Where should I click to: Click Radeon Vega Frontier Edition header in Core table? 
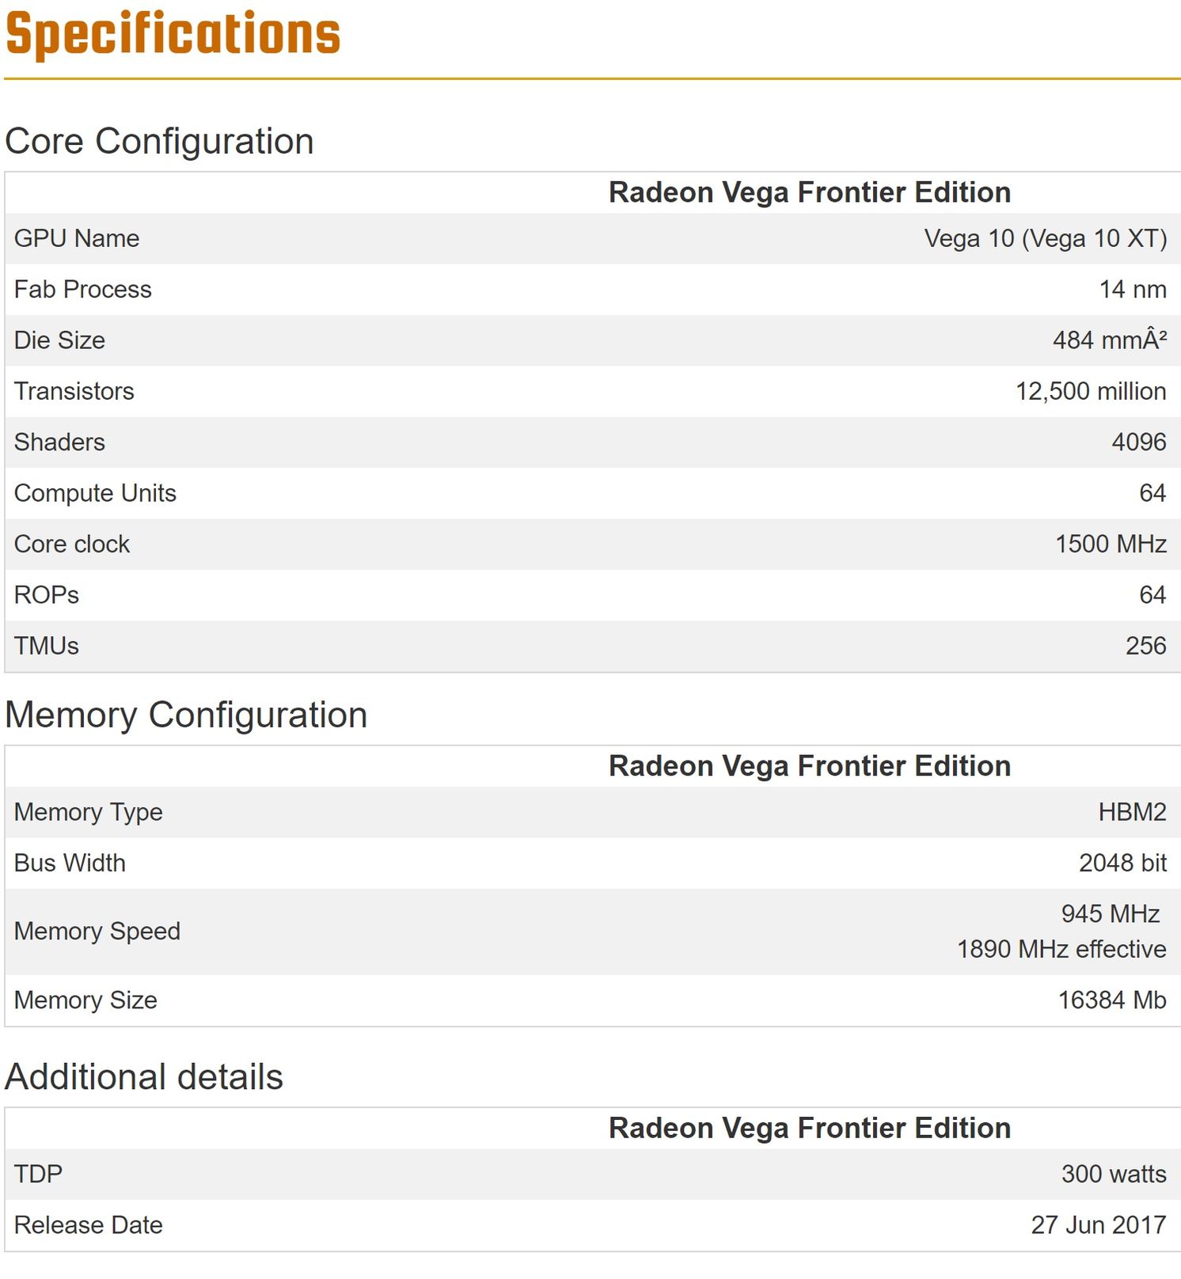pos(809,192)
